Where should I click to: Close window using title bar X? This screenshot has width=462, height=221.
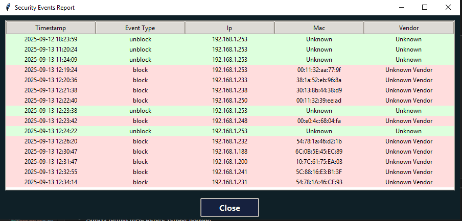coord(448,8)
